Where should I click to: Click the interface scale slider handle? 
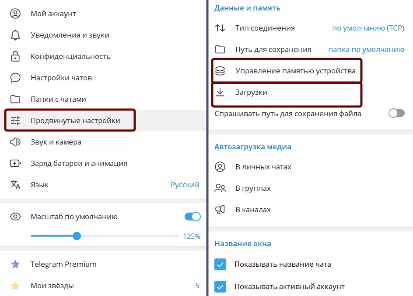pyautogui.click(x=77, y=236)
